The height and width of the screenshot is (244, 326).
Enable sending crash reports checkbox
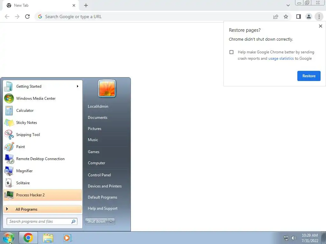pos(231,52)
